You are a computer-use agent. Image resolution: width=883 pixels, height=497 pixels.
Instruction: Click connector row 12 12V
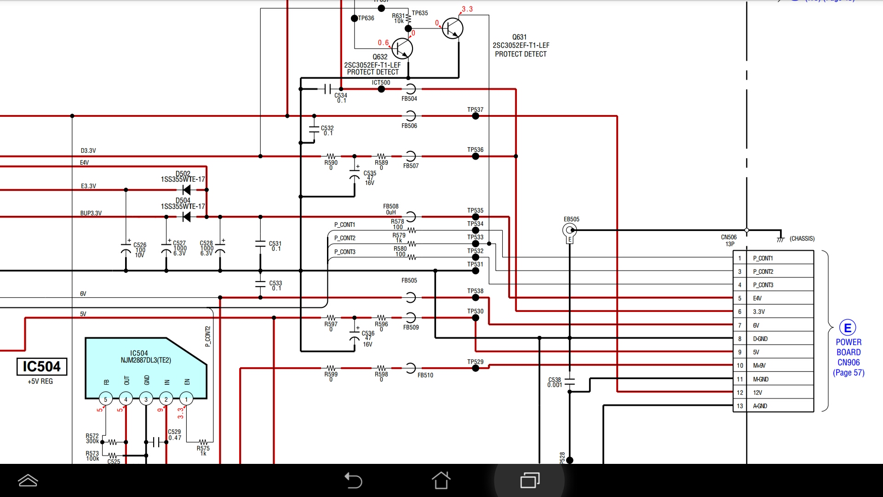click(x=774, y=393)
